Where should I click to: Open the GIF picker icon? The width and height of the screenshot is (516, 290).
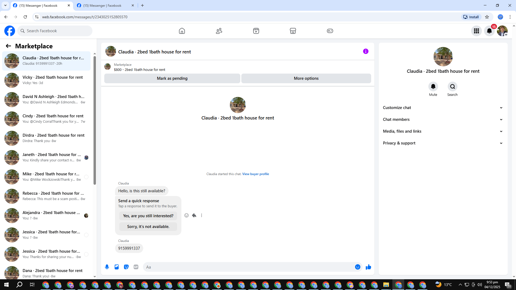coord(136,267)
